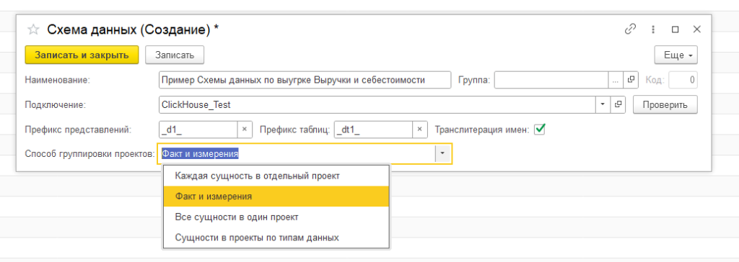Edit the Наименование field
This screenshot has height=262, width=739.
click(305, 80)
